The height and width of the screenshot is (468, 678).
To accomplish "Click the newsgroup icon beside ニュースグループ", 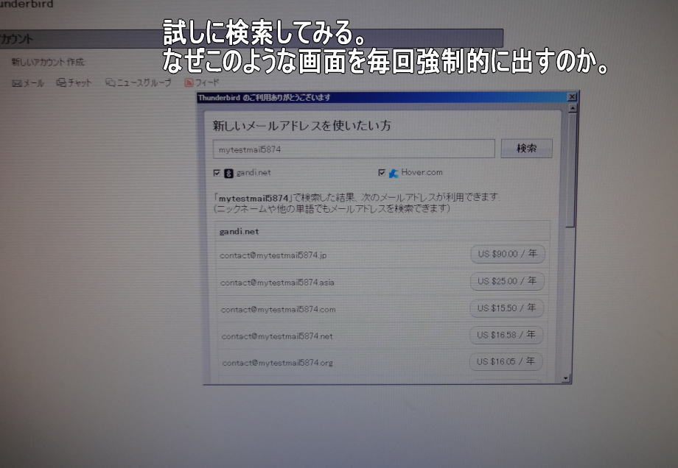I will pos(110,83).
